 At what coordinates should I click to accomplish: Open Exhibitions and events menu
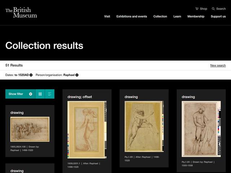[x=132, y=17]
